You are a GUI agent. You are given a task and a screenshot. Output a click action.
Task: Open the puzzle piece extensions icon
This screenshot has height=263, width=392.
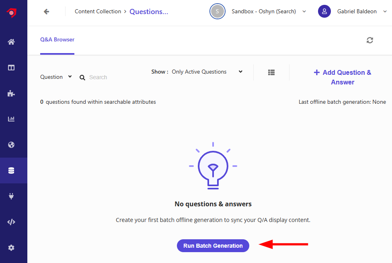pyautogui.click(x=11, y=94)
